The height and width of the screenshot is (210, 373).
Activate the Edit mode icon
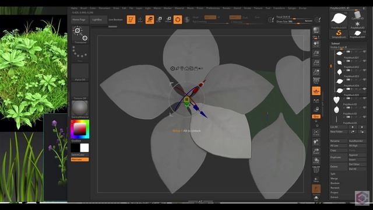pos(131,19)
